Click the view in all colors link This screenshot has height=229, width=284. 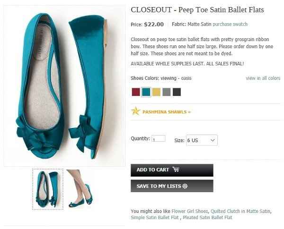click(x=263, y=78)
